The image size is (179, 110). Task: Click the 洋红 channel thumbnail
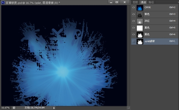(139, 21)
